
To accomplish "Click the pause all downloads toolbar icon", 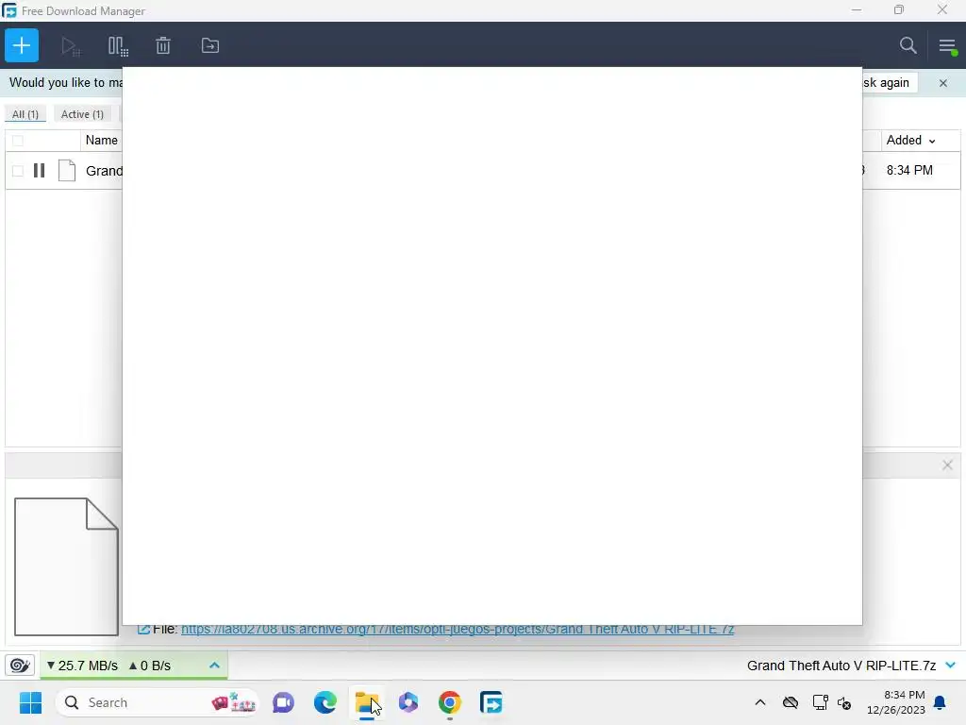I will [x=118, y=46].
